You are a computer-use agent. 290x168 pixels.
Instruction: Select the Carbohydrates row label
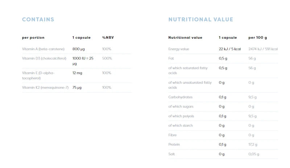point(180,97)
